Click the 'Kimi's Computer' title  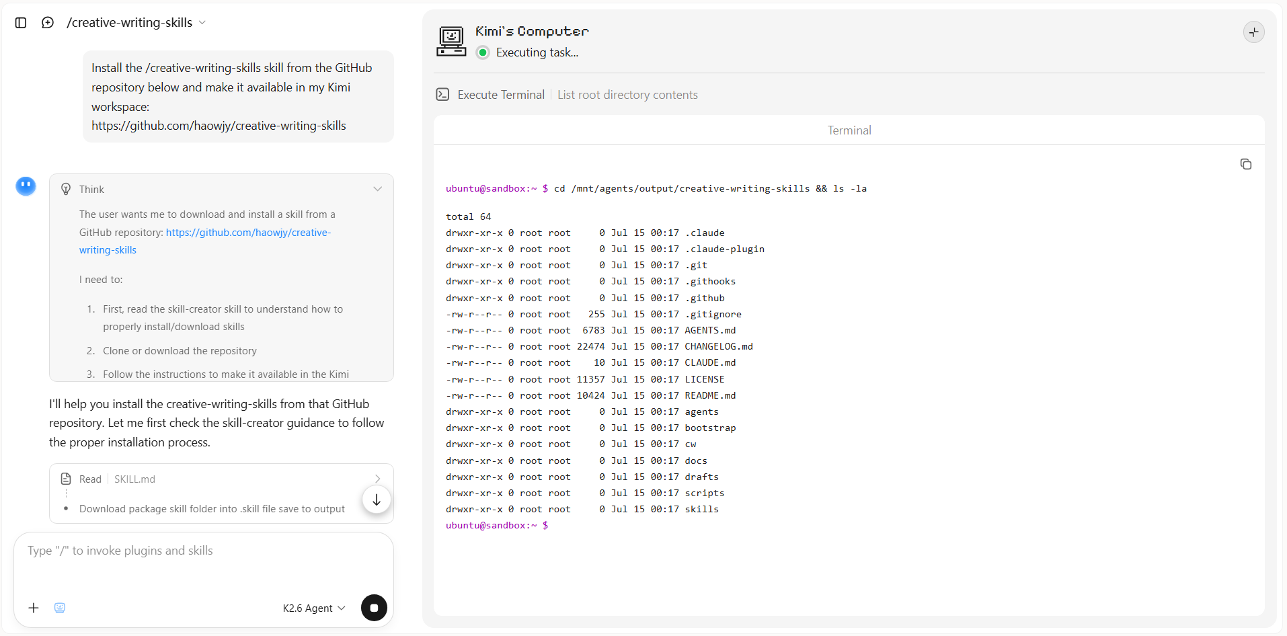coord(532,31)
